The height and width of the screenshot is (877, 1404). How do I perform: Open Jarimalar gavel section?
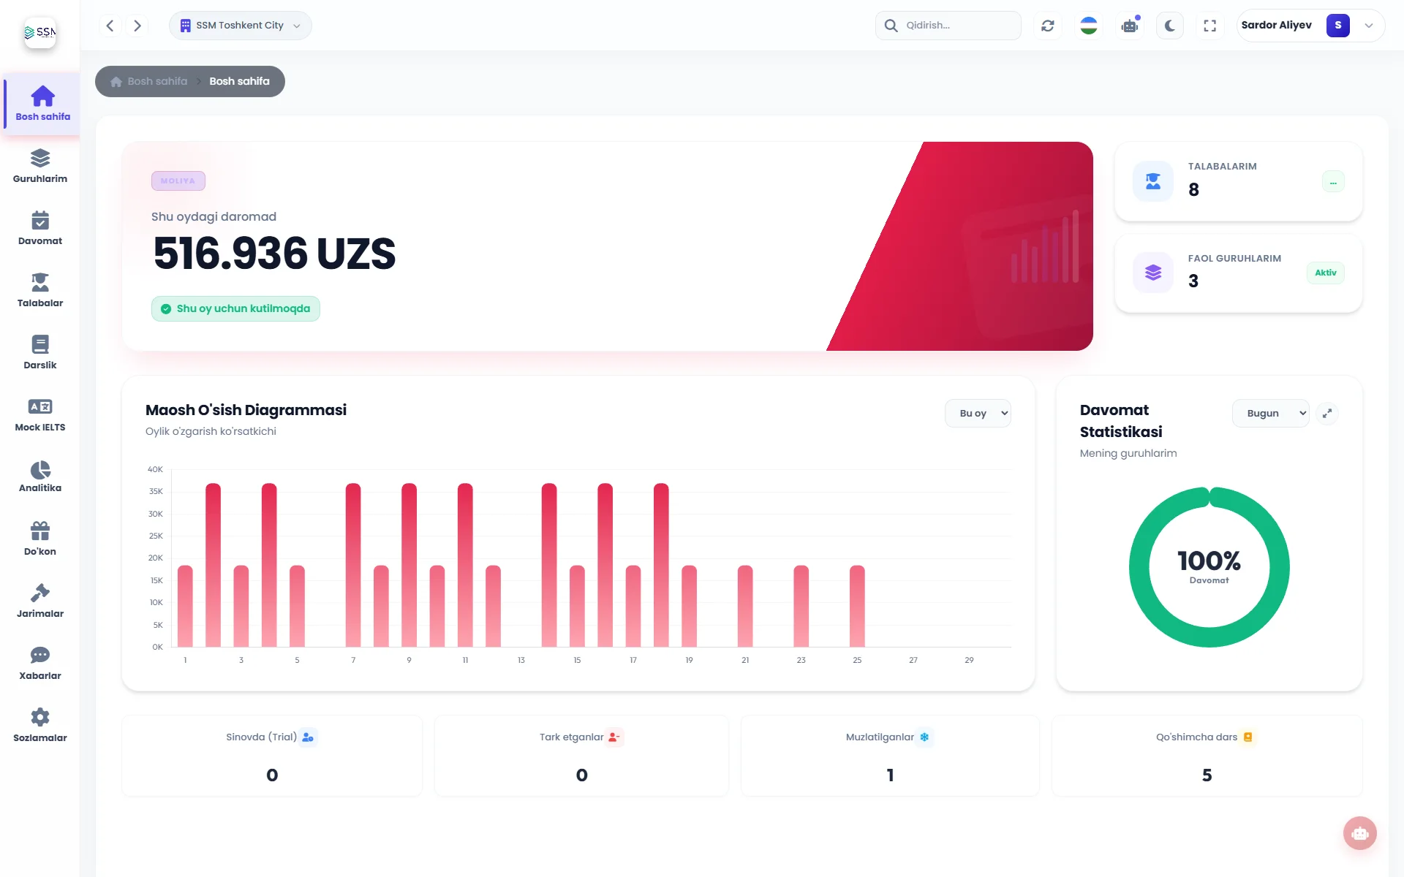tap(40, 601)
